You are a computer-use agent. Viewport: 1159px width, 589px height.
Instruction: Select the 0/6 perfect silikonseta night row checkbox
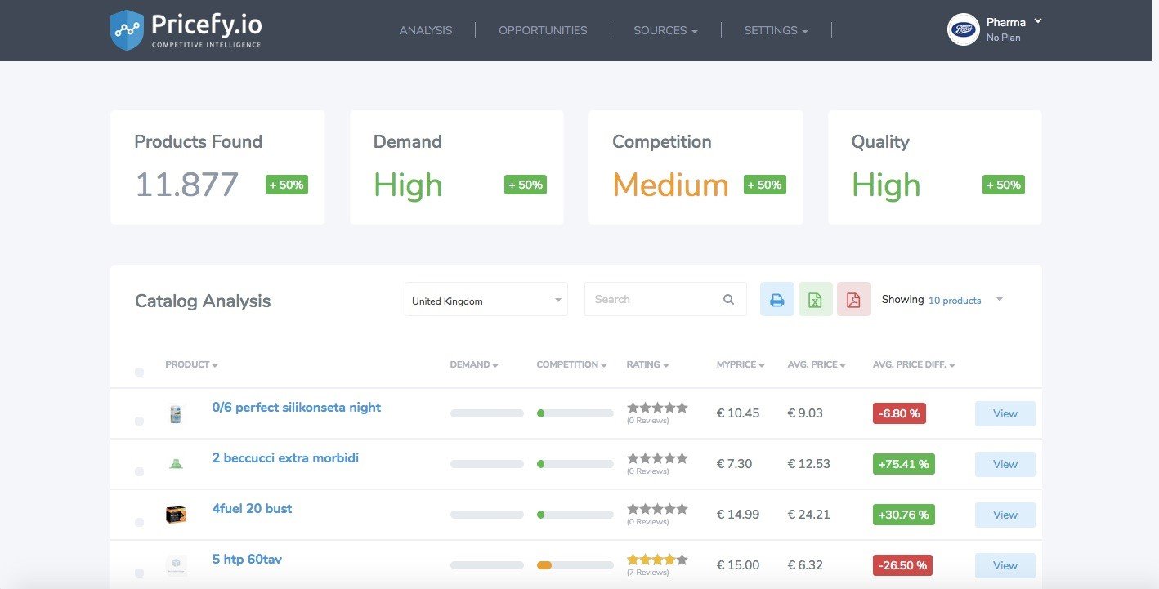(x=139, y=421)
